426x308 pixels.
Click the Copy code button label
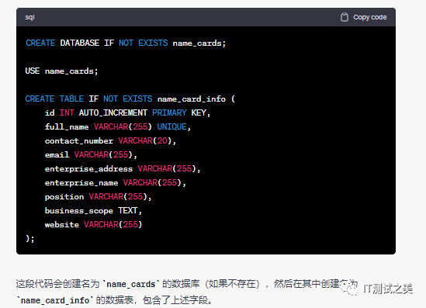(x=370, y=17)
